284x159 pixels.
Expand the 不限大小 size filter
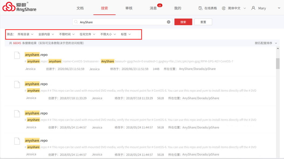pyautogui.click(x=108, y=34)
